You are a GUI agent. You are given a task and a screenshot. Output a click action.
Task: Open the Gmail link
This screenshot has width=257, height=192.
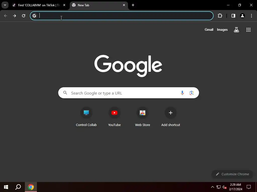tap(209, 29)
